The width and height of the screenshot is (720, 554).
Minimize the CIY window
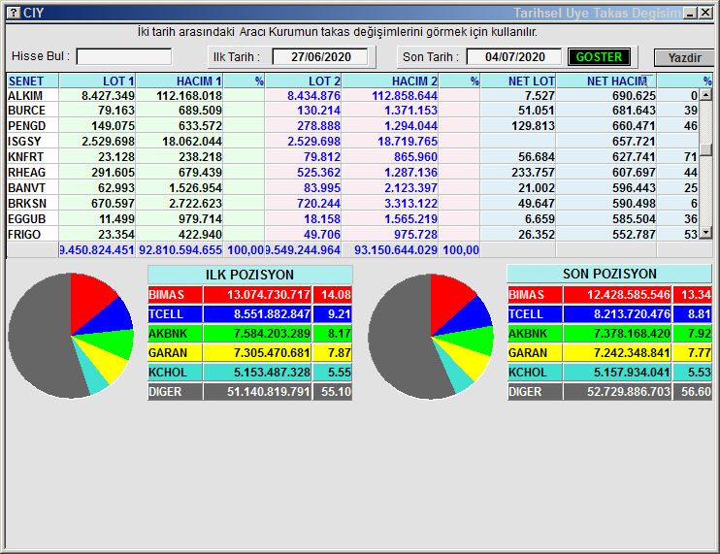690,13
